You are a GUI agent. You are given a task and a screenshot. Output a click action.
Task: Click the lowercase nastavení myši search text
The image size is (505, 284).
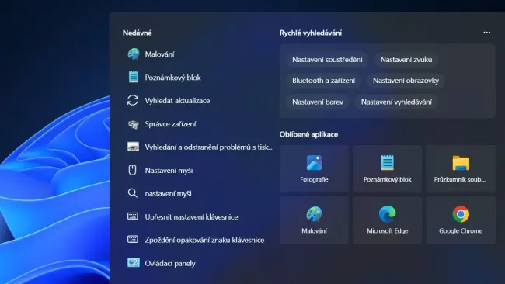[x=168, y=193]
